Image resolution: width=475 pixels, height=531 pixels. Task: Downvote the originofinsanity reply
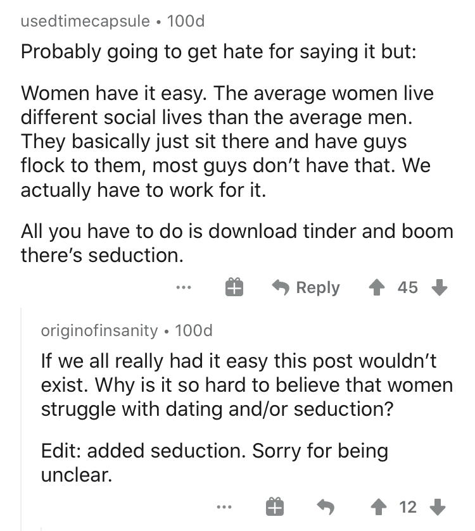point(438,506)
